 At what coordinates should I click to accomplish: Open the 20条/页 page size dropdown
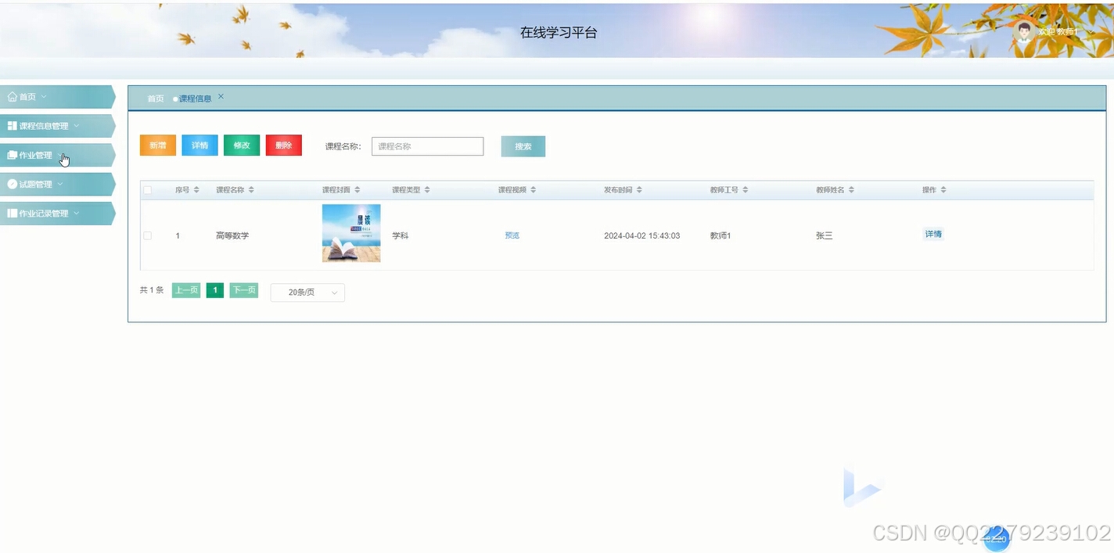(x=307, y=292)
